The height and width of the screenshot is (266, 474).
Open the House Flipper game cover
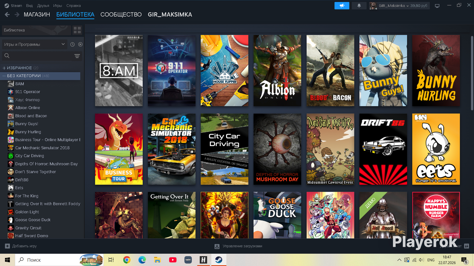pos(224,70)
